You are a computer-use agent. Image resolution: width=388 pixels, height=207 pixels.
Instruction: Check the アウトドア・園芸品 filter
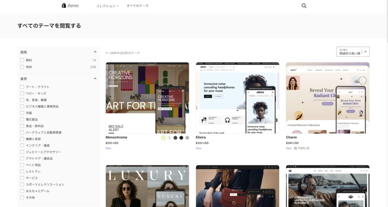(x=22, y=159)
